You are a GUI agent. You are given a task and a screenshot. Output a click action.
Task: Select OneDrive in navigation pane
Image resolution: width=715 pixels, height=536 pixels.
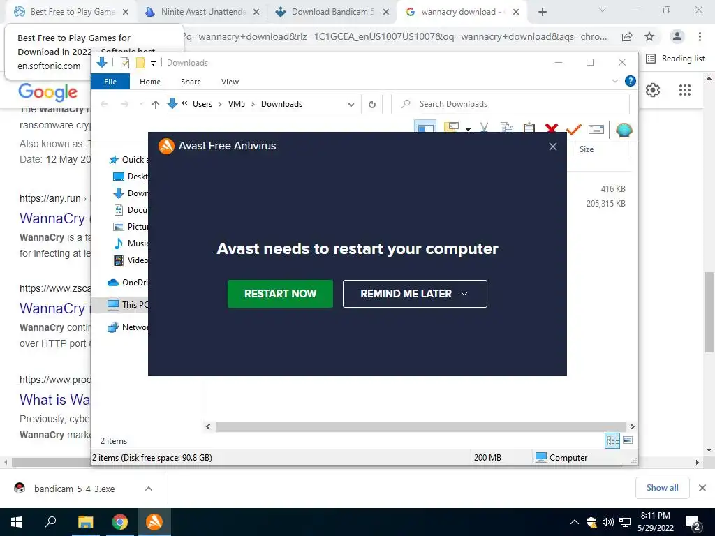[x=127, y=283]
